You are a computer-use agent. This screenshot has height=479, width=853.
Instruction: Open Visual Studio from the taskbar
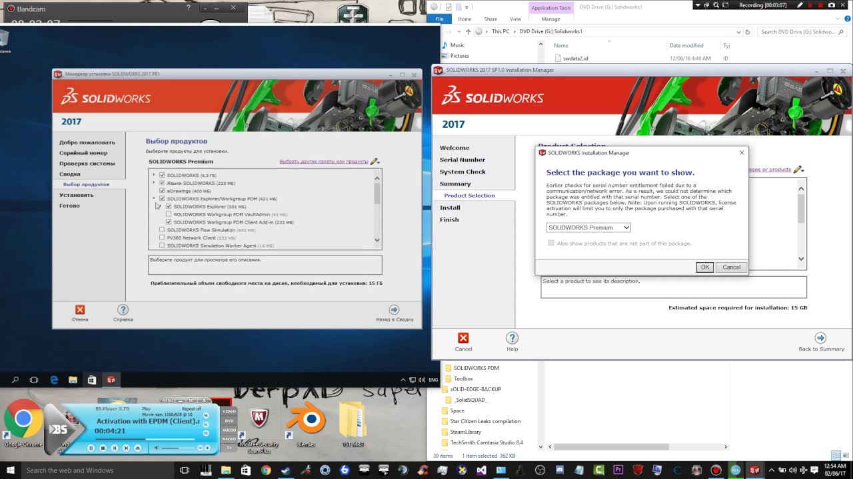[481, 470]
